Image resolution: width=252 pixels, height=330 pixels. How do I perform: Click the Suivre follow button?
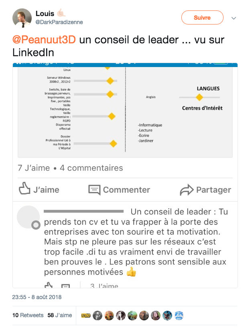pos(202,18)
